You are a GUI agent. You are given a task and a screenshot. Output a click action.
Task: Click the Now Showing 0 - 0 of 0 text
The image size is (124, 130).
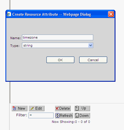pyautogui.click(x=71, y=122)
